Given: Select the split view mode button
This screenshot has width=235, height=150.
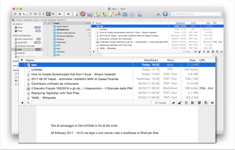Looking at the screenshot, I should click(x=44, y=14).
